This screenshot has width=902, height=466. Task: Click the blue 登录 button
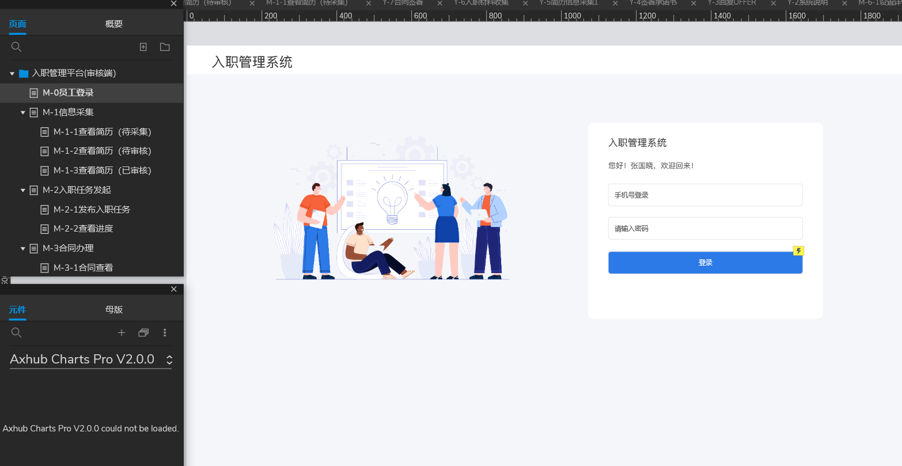[705, 263]
